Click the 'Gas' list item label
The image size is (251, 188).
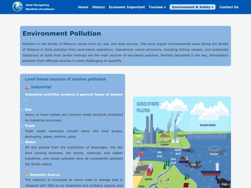pyautogui.click(x=28, y=110)
